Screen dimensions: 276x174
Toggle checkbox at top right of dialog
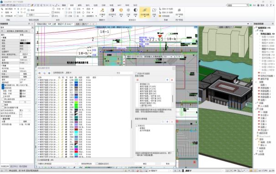[x=136, y=74]
